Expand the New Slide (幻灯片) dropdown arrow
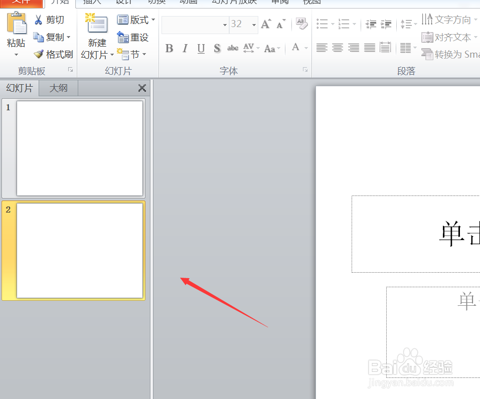This screenshot has width=480, height=399. click(x=112, y=55)
